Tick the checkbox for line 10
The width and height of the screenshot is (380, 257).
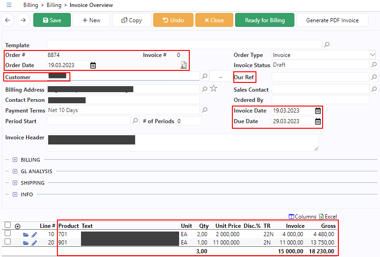pyautogui.click(x=7, y=234)
